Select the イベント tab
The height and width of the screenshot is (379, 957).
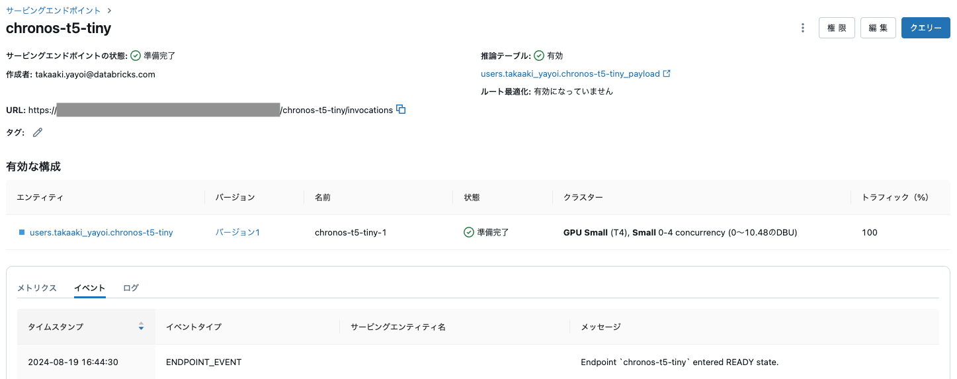coord(90,288)
